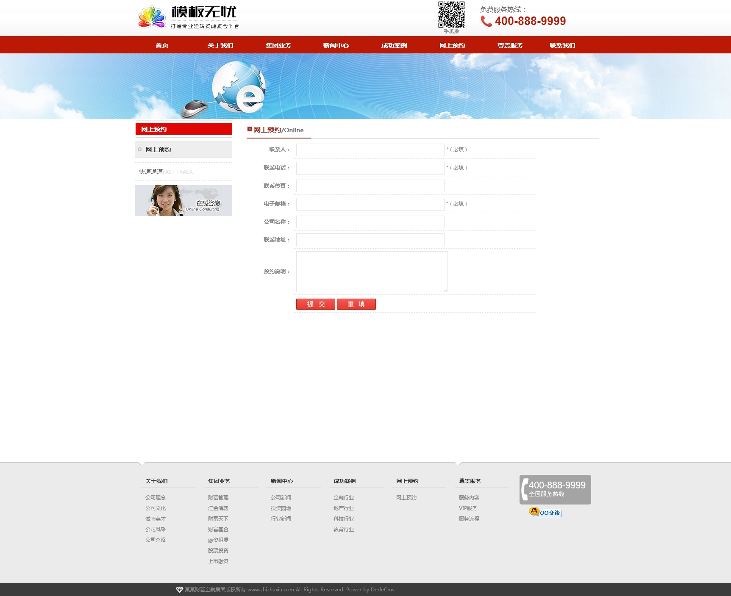Click the mobile version QR code
The height and width of the screenshot is (596, 731).
pos(451,15)
